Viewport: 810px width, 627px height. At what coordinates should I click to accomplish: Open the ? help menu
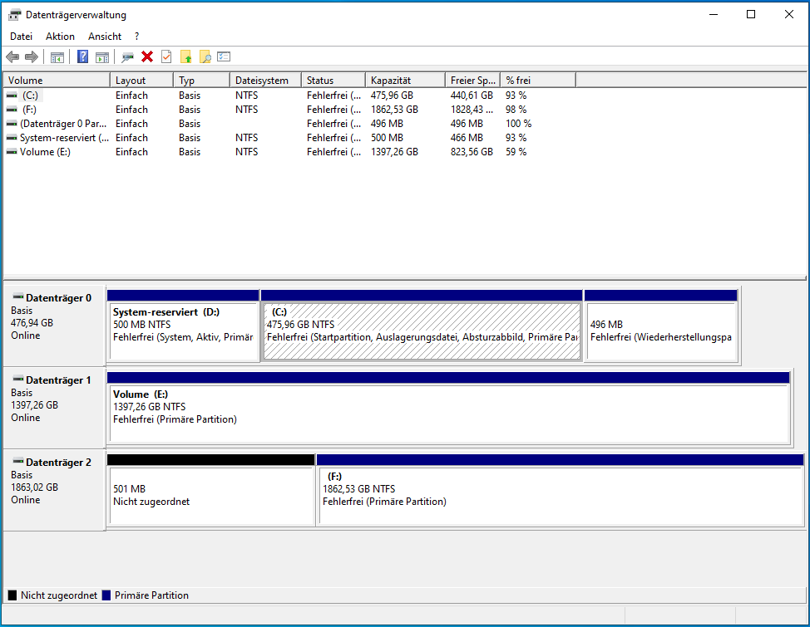pyautogui.click(x=137, y=36)
